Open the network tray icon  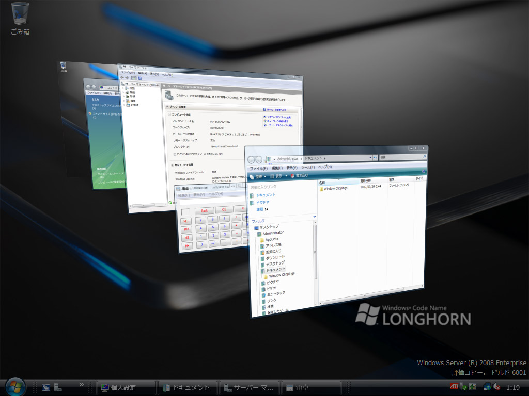tap(487, 387)
